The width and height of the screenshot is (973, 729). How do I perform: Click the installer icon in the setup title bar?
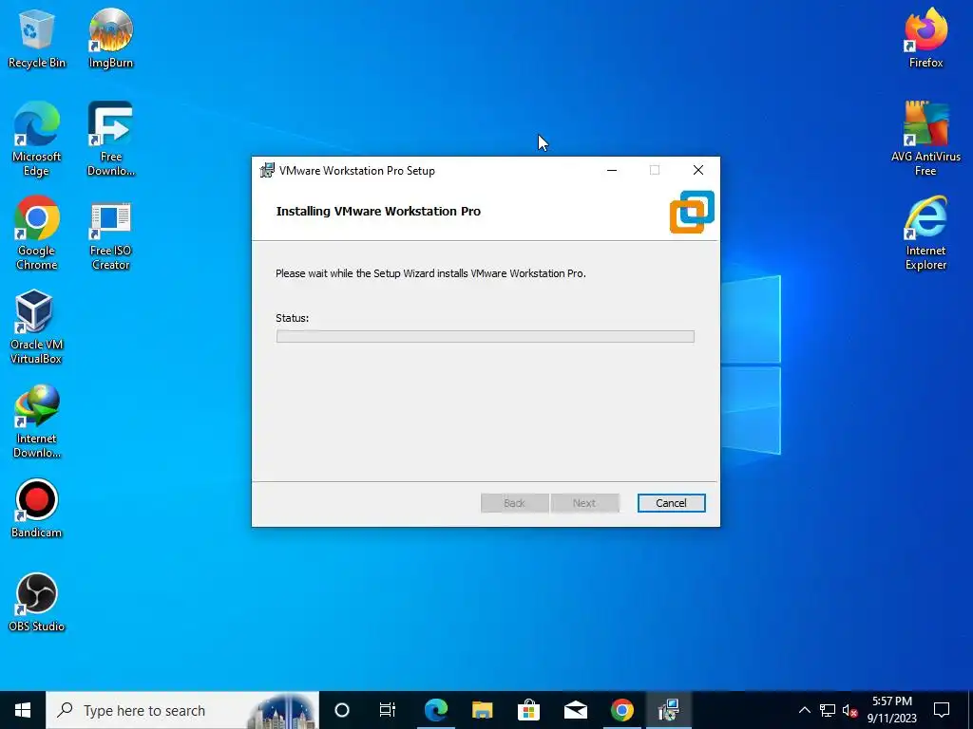click(x=267, y=170)
